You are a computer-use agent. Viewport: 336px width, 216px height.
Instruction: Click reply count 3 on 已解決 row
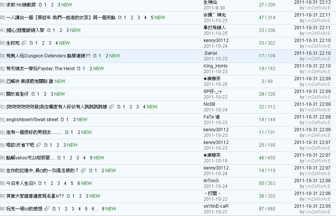pos(263,81)
